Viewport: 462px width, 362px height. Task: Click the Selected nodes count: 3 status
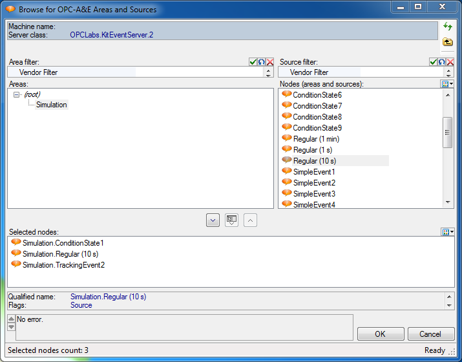(48, 350)
